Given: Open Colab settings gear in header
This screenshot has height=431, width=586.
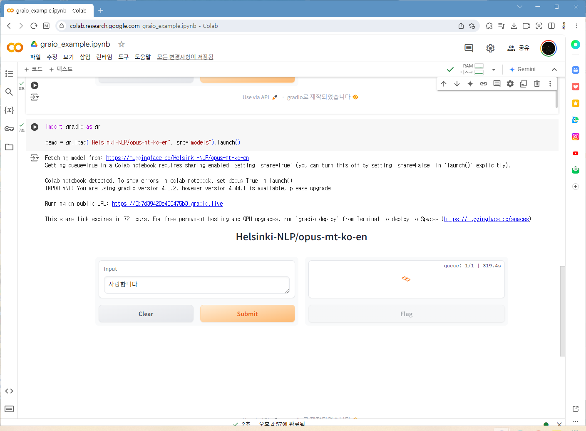Looking at the screenshot, I should pyautogui.click(x=490, y=48).
